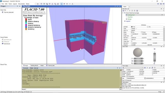Select tutorial.sav saved state
Image resolution: width=165 pixels, height=93 pixels.
7,44
